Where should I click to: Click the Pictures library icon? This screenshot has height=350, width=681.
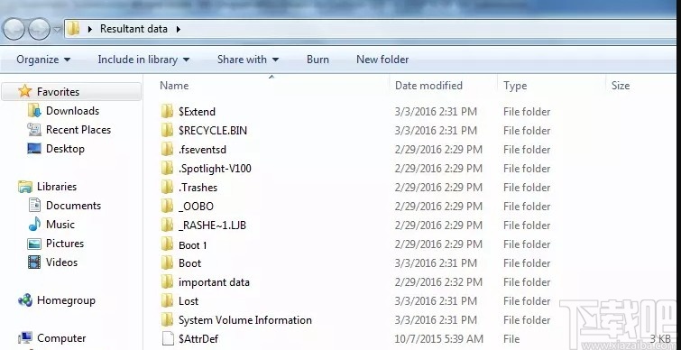pyautogui.click(x=34, y=244)
